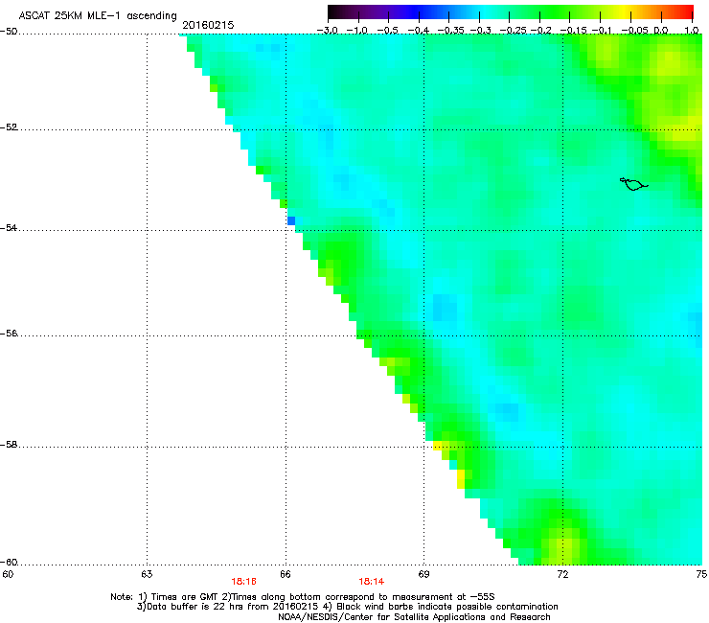
Task: Click the longitude label 66
Action: coord(286,574)
